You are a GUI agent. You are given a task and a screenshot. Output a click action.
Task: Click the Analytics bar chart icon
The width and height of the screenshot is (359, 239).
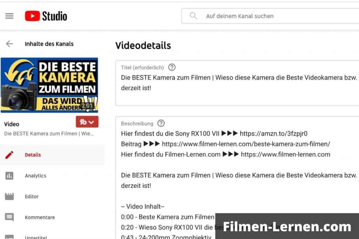click(9, 175)
